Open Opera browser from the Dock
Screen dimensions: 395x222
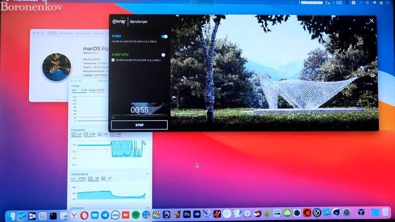(85, 215)
